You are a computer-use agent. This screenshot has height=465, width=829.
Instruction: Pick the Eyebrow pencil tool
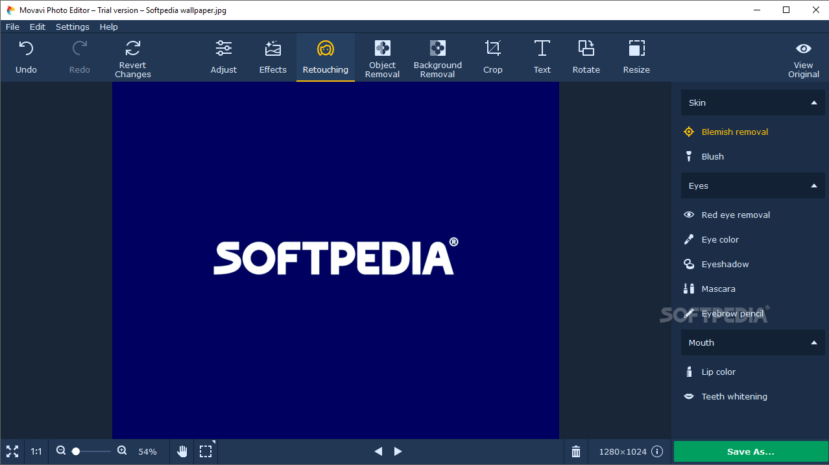pos(723,313)
